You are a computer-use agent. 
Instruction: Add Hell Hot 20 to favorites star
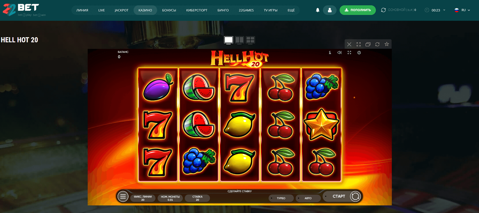coord(386,44)
